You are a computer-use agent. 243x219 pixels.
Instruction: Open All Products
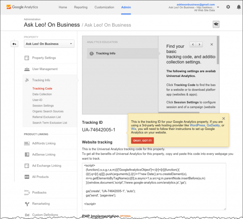40,177
